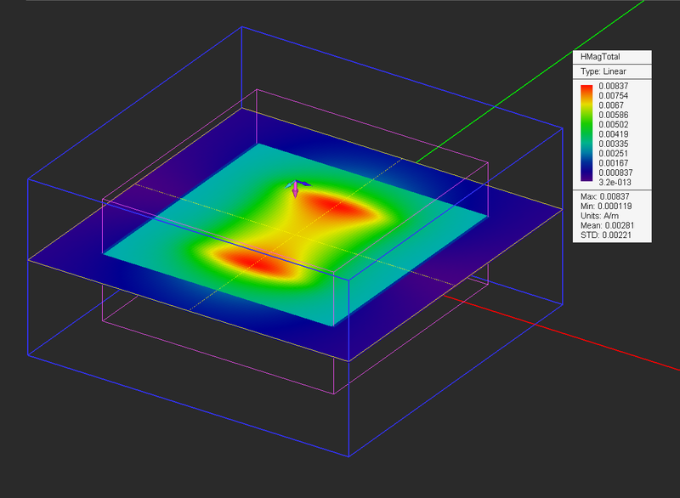Image resolution: width=680 pixels, height=498 pixels.
Task: Select the outer blue bounding box's bottom front corner
Action: 349,456
